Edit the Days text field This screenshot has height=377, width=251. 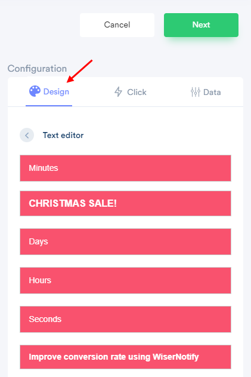[125, 241]
